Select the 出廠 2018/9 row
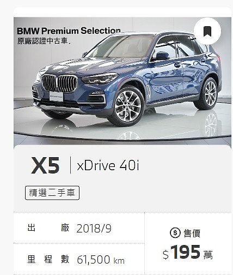Viewport: 233px width, 275px height. pos(79,228)
